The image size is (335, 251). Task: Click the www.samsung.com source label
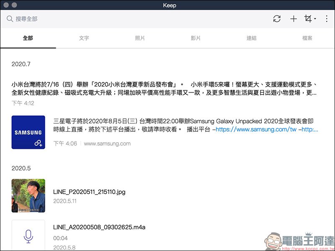coord(107,143)
